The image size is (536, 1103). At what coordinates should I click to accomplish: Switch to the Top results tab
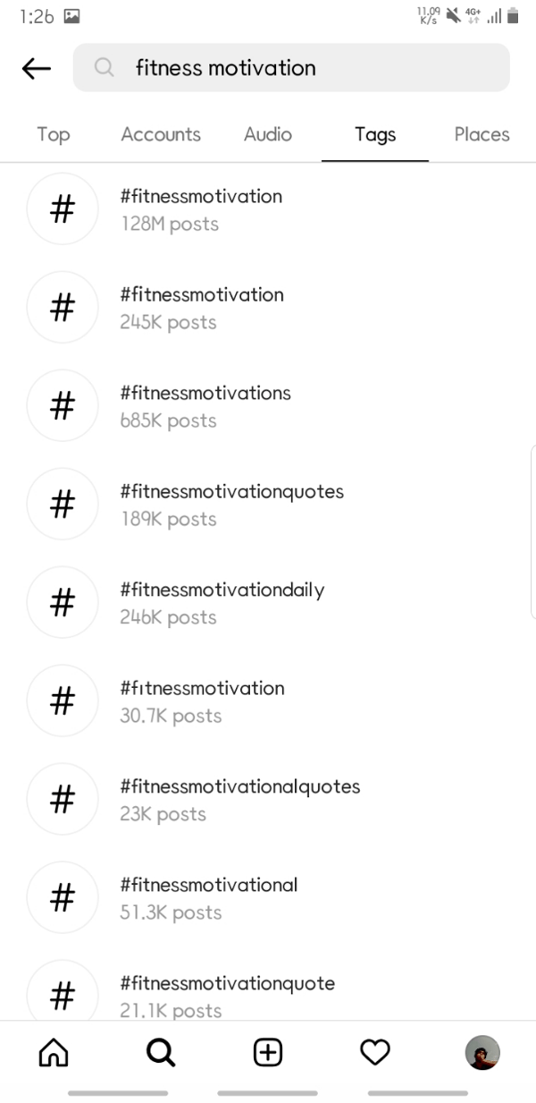53,134
